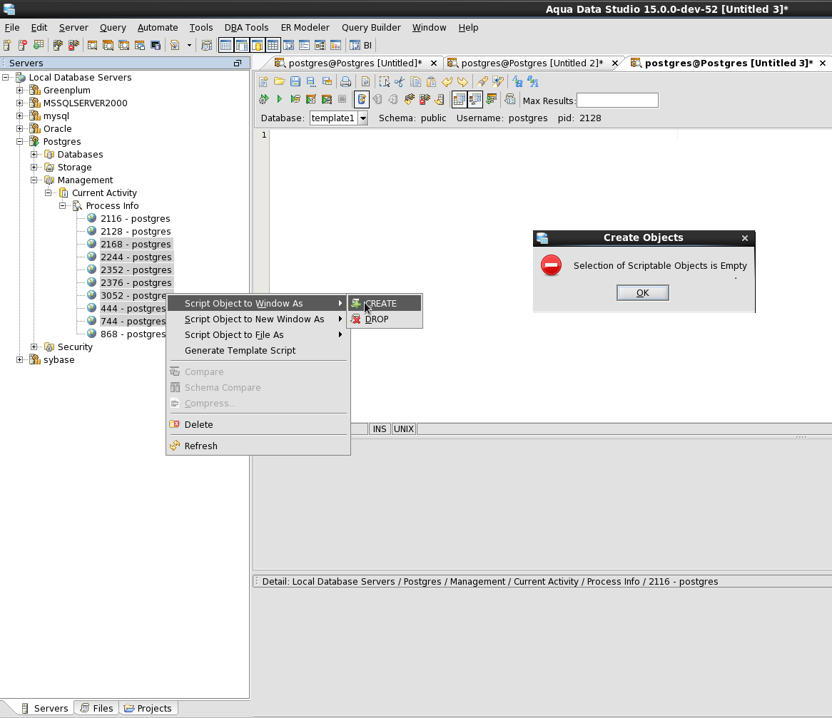832x718 pixels.
Task: Click the Rollback icon in query toolbar
Action: tap(392, 99)
